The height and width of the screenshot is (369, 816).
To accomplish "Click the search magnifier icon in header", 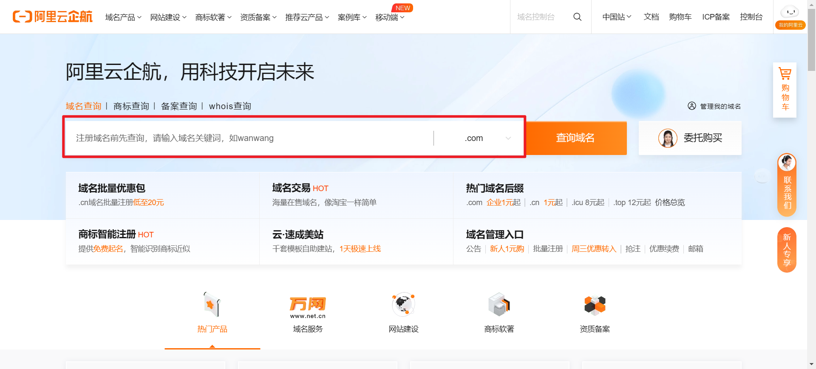I will [577, 17].
